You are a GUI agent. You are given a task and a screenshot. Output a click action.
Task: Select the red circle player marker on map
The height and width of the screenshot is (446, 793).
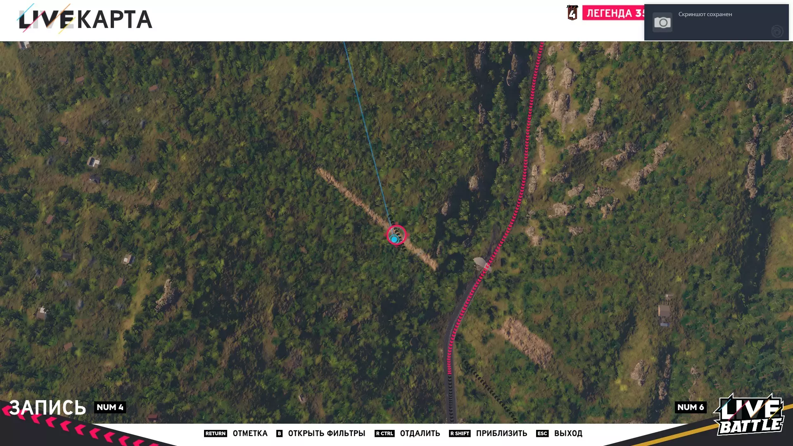click(x=396, y=235)
